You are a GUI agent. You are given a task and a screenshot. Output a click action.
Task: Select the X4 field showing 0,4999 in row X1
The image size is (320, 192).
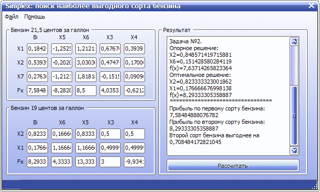click(x=135, y=148)
